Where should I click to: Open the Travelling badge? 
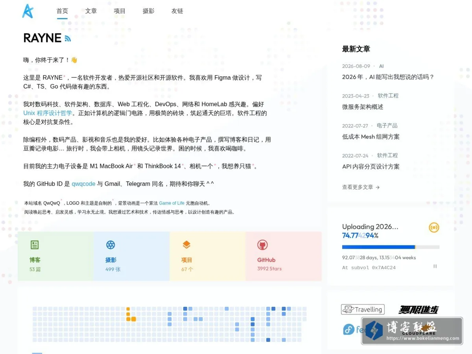click(x=363, y=310)
